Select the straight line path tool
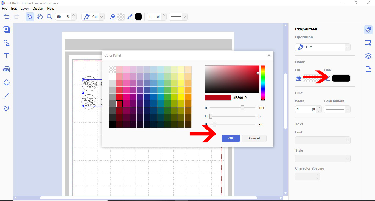 (x=7, y=96)
